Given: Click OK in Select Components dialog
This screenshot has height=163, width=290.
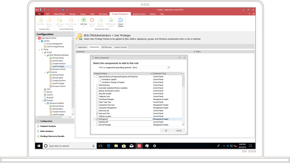Looking at the screenshot, I should click(x=166, y=131).
